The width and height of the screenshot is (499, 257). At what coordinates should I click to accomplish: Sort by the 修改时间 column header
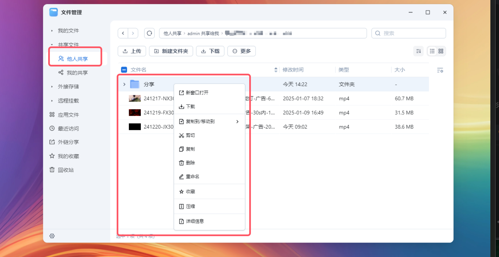pyautogui.click(x=293, y=70)
